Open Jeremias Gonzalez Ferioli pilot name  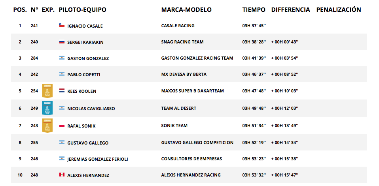coord(98,159)
